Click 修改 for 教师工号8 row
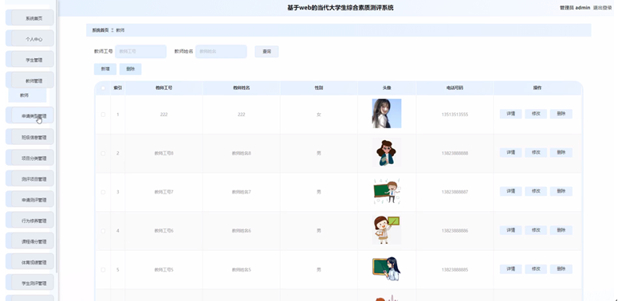 536,152
